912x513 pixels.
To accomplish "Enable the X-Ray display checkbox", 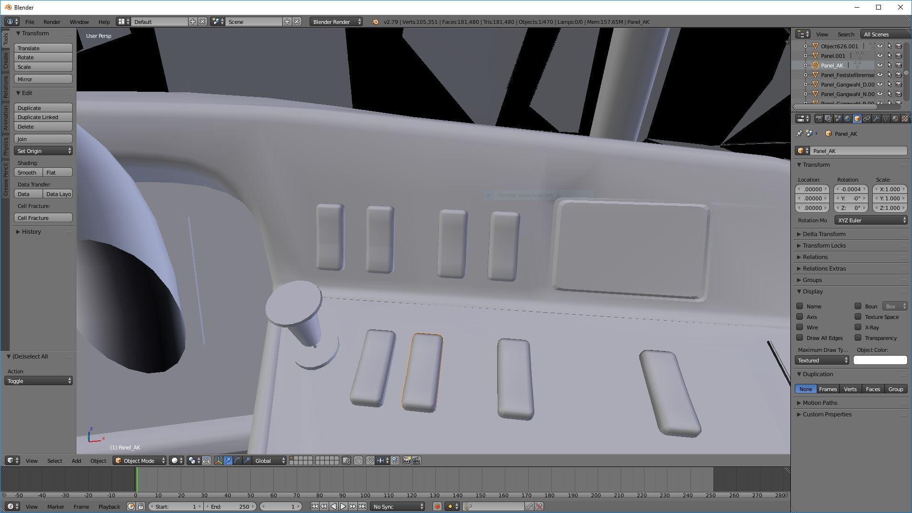I will [858, 327].
